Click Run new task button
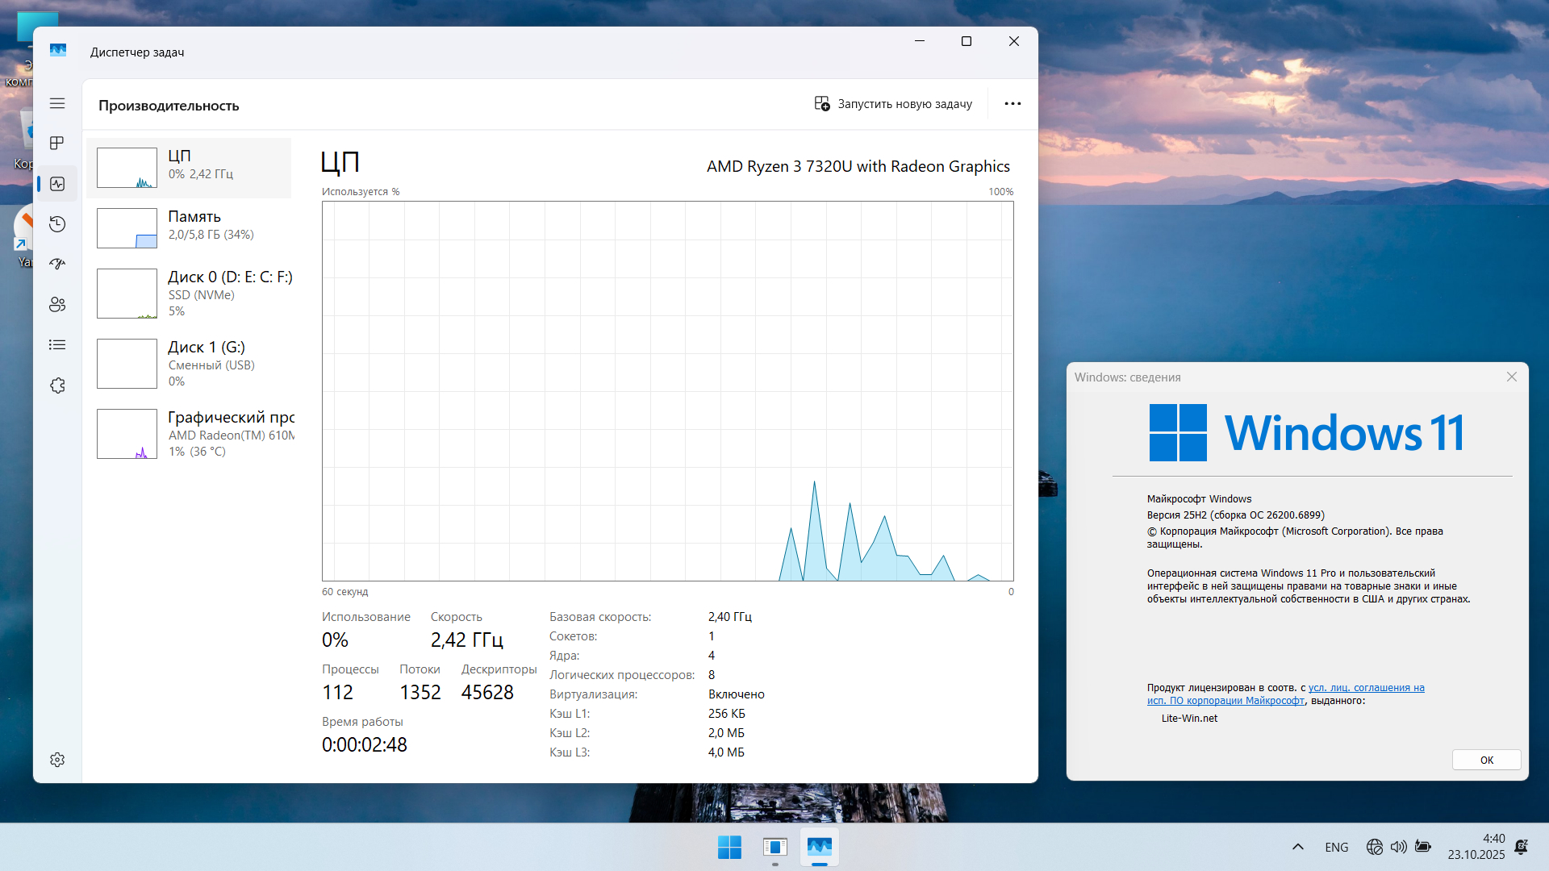This screenshot has width=1549, height=871. [893, 104]
